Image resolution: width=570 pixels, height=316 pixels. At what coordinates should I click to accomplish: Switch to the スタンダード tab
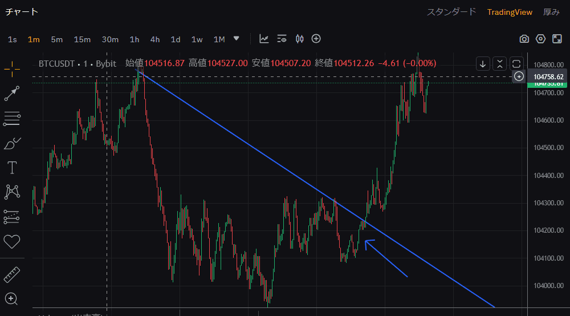[451, 12]
